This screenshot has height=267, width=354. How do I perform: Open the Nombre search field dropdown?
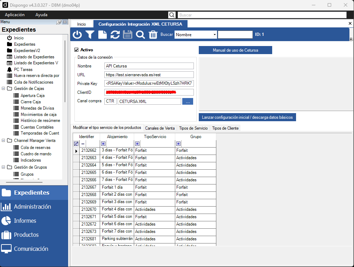coord(215,35)
